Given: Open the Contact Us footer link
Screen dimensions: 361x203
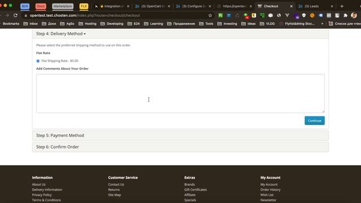Looking at the screenshot, I should click(116, 184).
